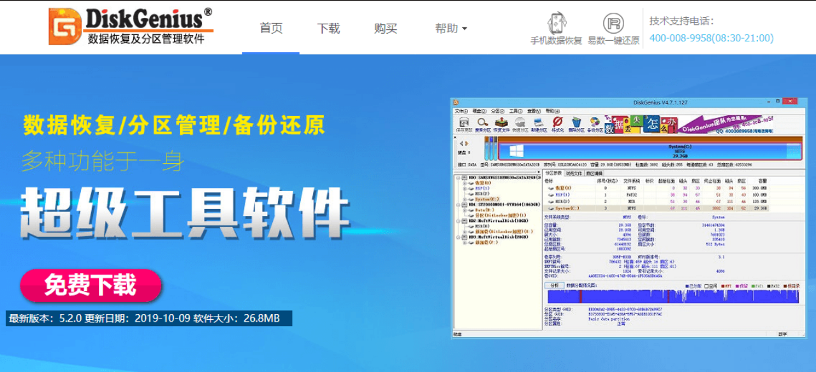This screenshot has width=816, height=372.
Task: Open 分区 menu in the DiskGenius screenshot
Action: point(498,111)
